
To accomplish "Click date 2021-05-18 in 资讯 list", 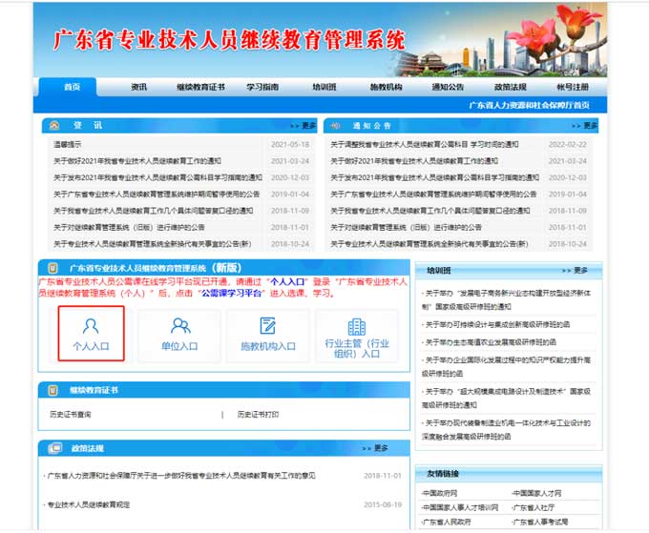I will (x=290, y=144).
